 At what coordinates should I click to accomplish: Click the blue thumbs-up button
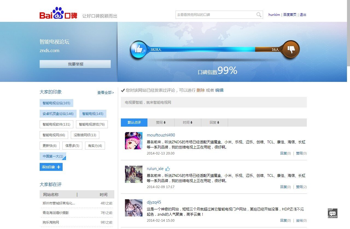click(x=139, y=49)
